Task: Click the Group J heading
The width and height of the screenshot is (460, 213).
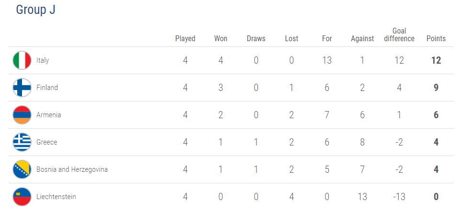Action: (x=36, y=10)
